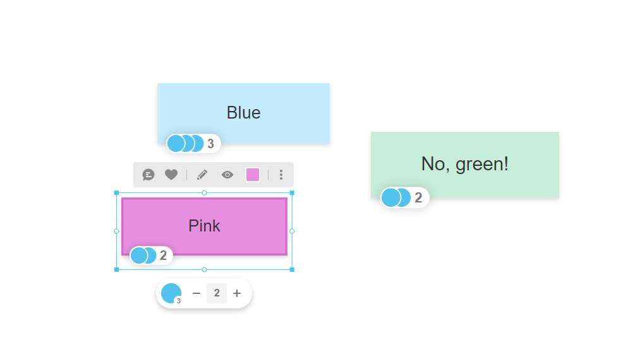Click Pink note's bottom-right resize handle
The width and height of the screenshot is (635, 345).
point(292,269)
